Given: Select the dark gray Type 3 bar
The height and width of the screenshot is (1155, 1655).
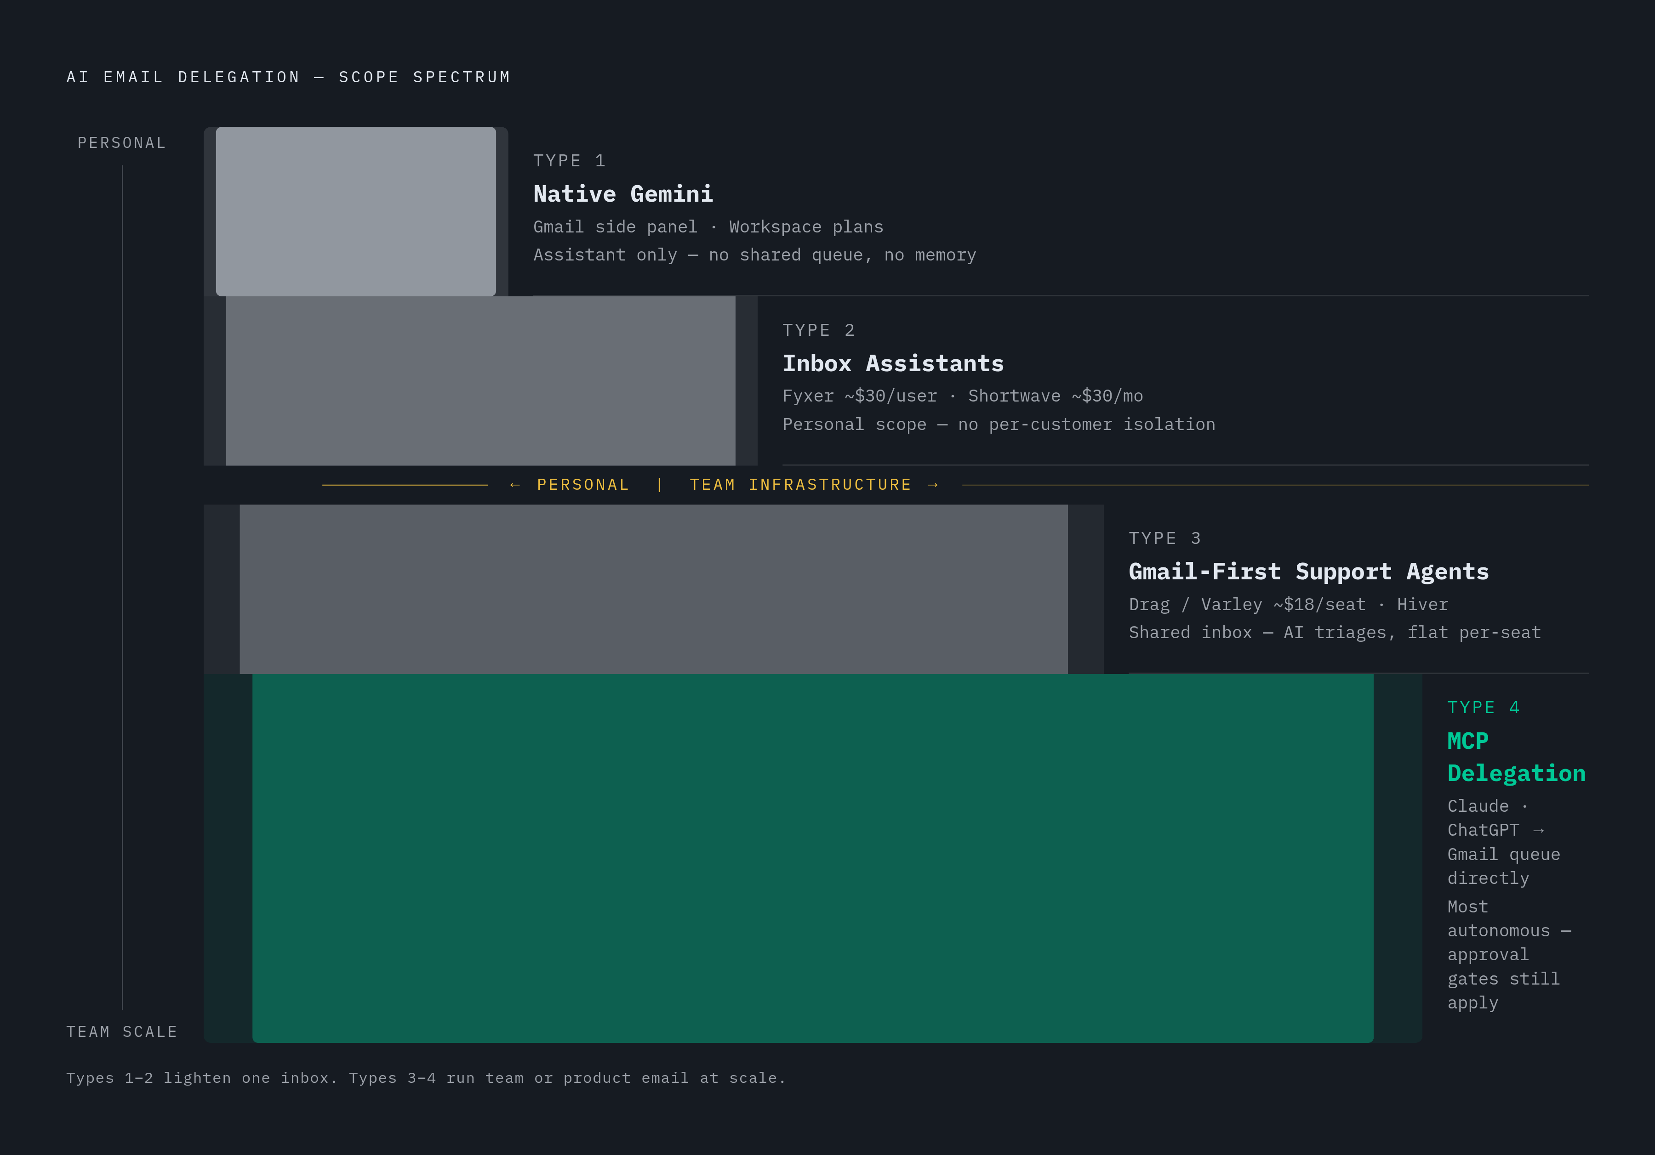Looking at the screenshot, I should 654,589.
